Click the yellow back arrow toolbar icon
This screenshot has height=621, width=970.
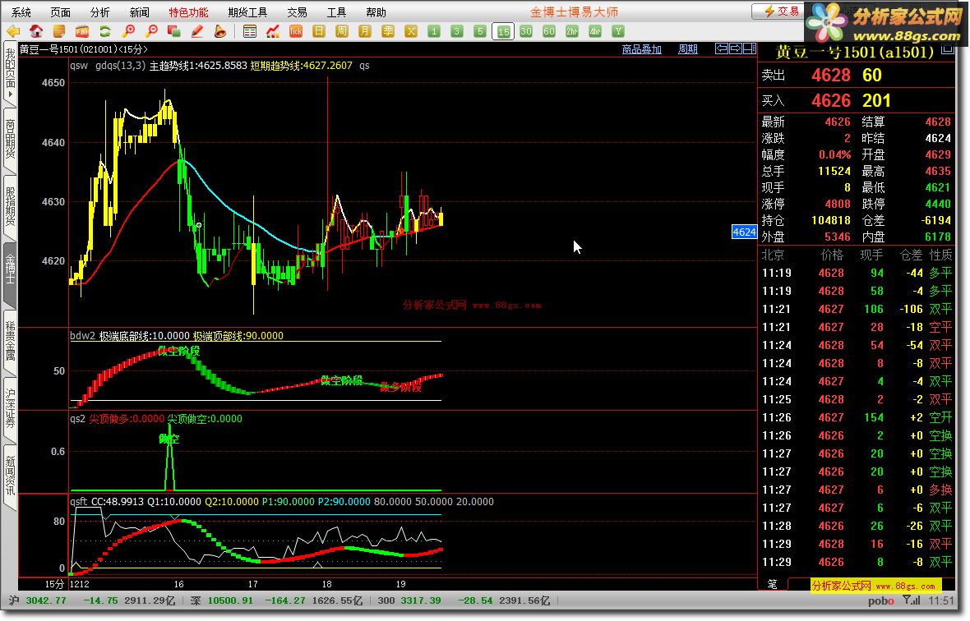pos(13,31)
